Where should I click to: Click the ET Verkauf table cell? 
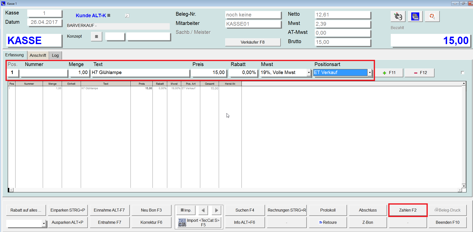coord(190,88)
